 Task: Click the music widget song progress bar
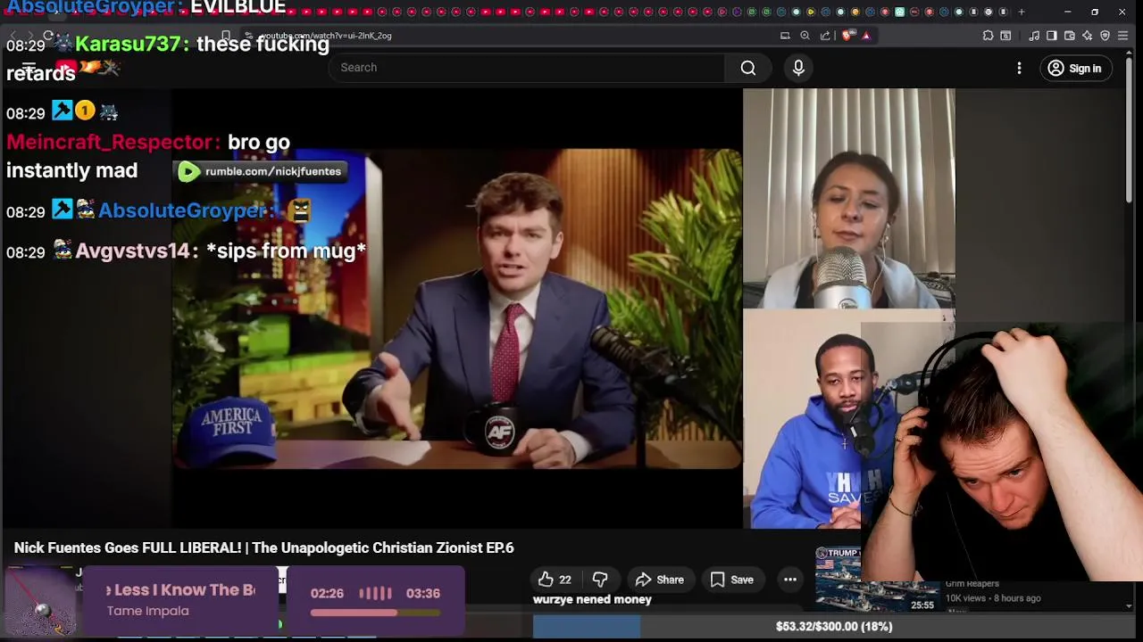click(375, 613)
